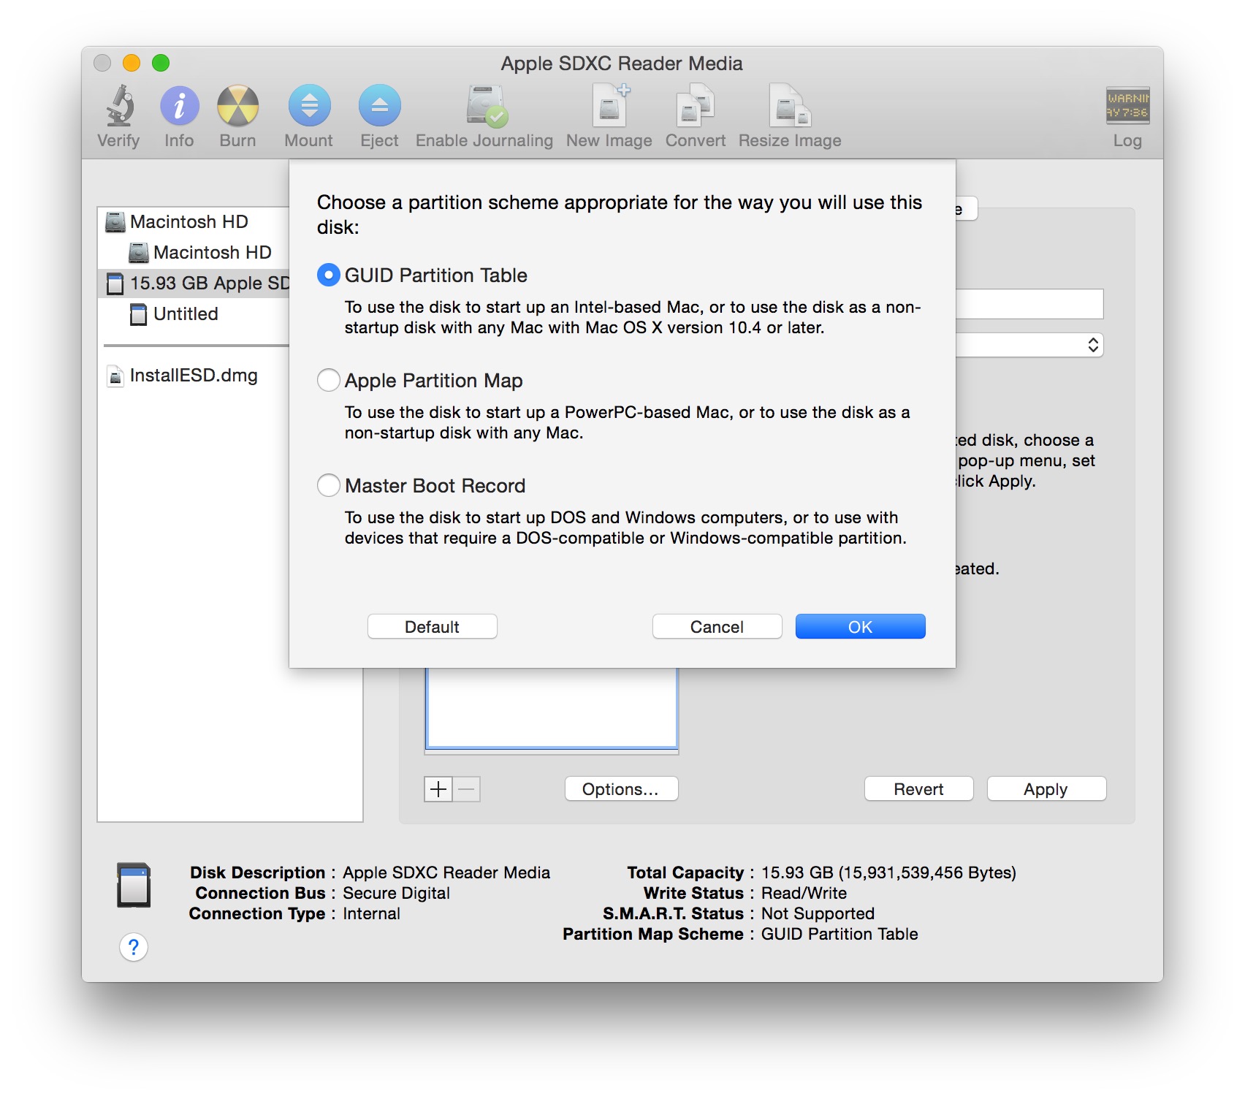Click Total Capacity value 15.93 GB
This screenshot has height=1099, width=1245.
pos(888,872)
